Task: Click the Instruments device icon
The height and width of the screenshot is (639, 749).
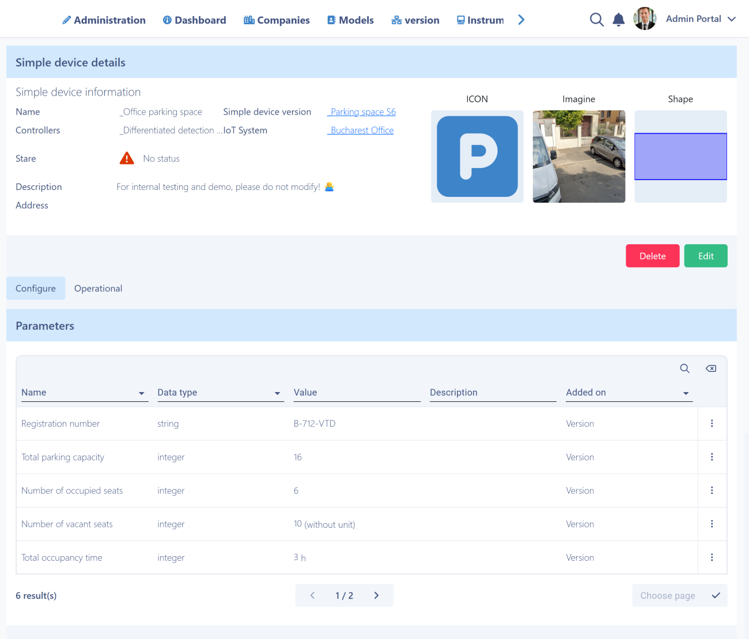Action: point(460,20)
